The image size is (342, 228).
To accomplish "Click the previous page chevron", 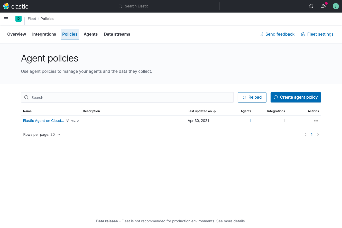I will [x=306, y=134].
